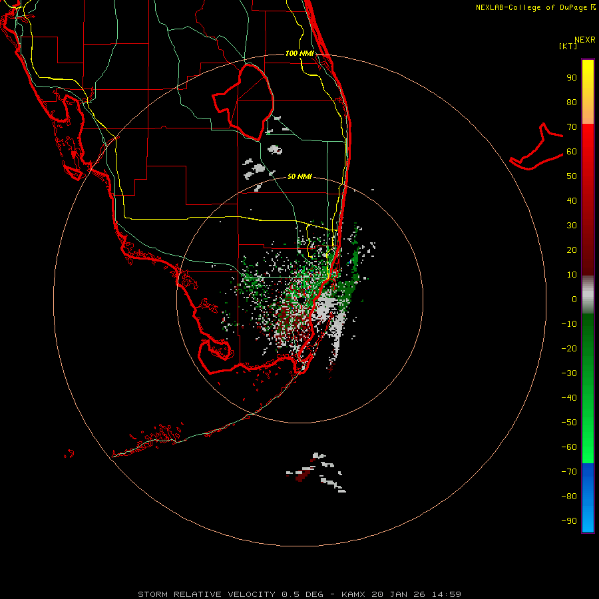This screenshot has height=599, width=599.
Task: Click the -60 knot scale value
Action: [x=569, y=447]
